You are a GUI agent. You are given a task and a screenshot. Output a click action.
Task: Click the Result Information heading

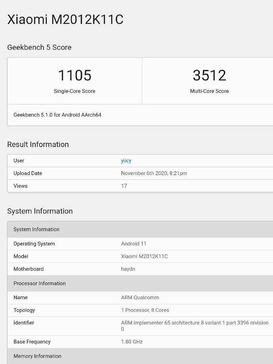38,144
